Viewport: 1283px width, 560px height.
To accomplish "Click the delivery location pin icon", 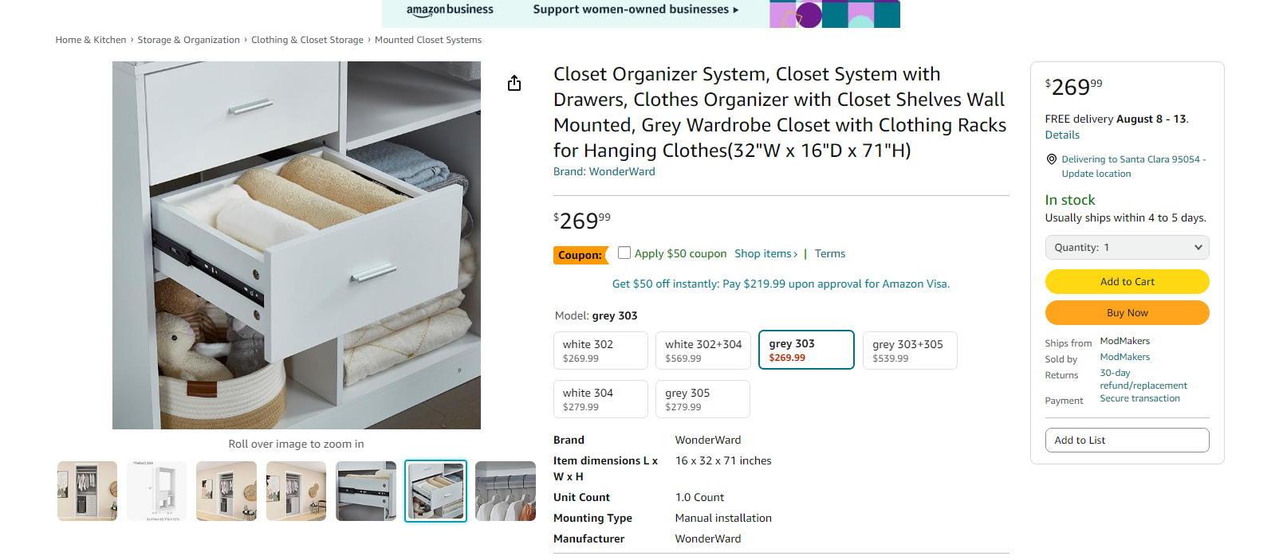I will click(1052, 159).
